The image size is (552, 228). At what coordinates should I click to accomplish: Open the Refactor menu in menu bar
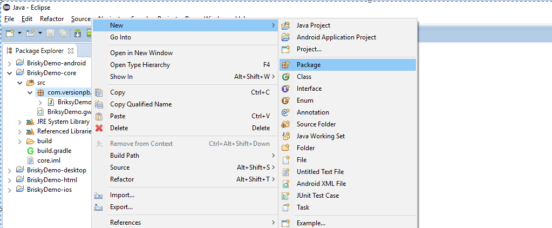52,19
